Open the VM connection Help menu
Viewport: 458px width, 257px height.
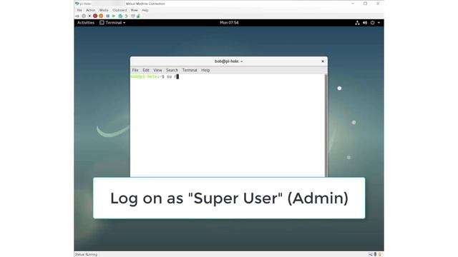[x=145, y=10]
